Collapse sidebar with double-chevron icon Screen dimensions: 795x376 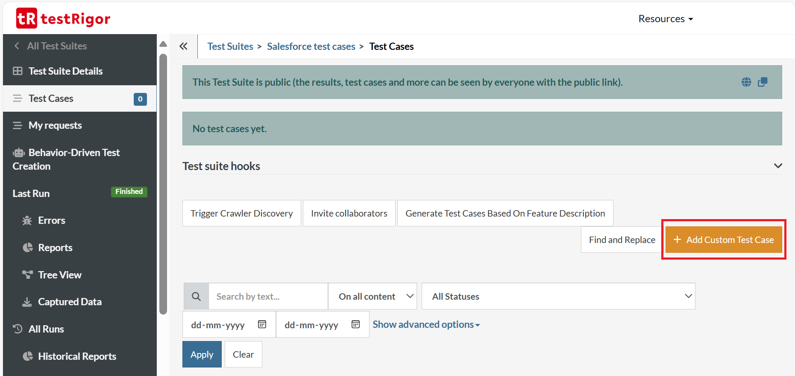(x=183, y=46)
